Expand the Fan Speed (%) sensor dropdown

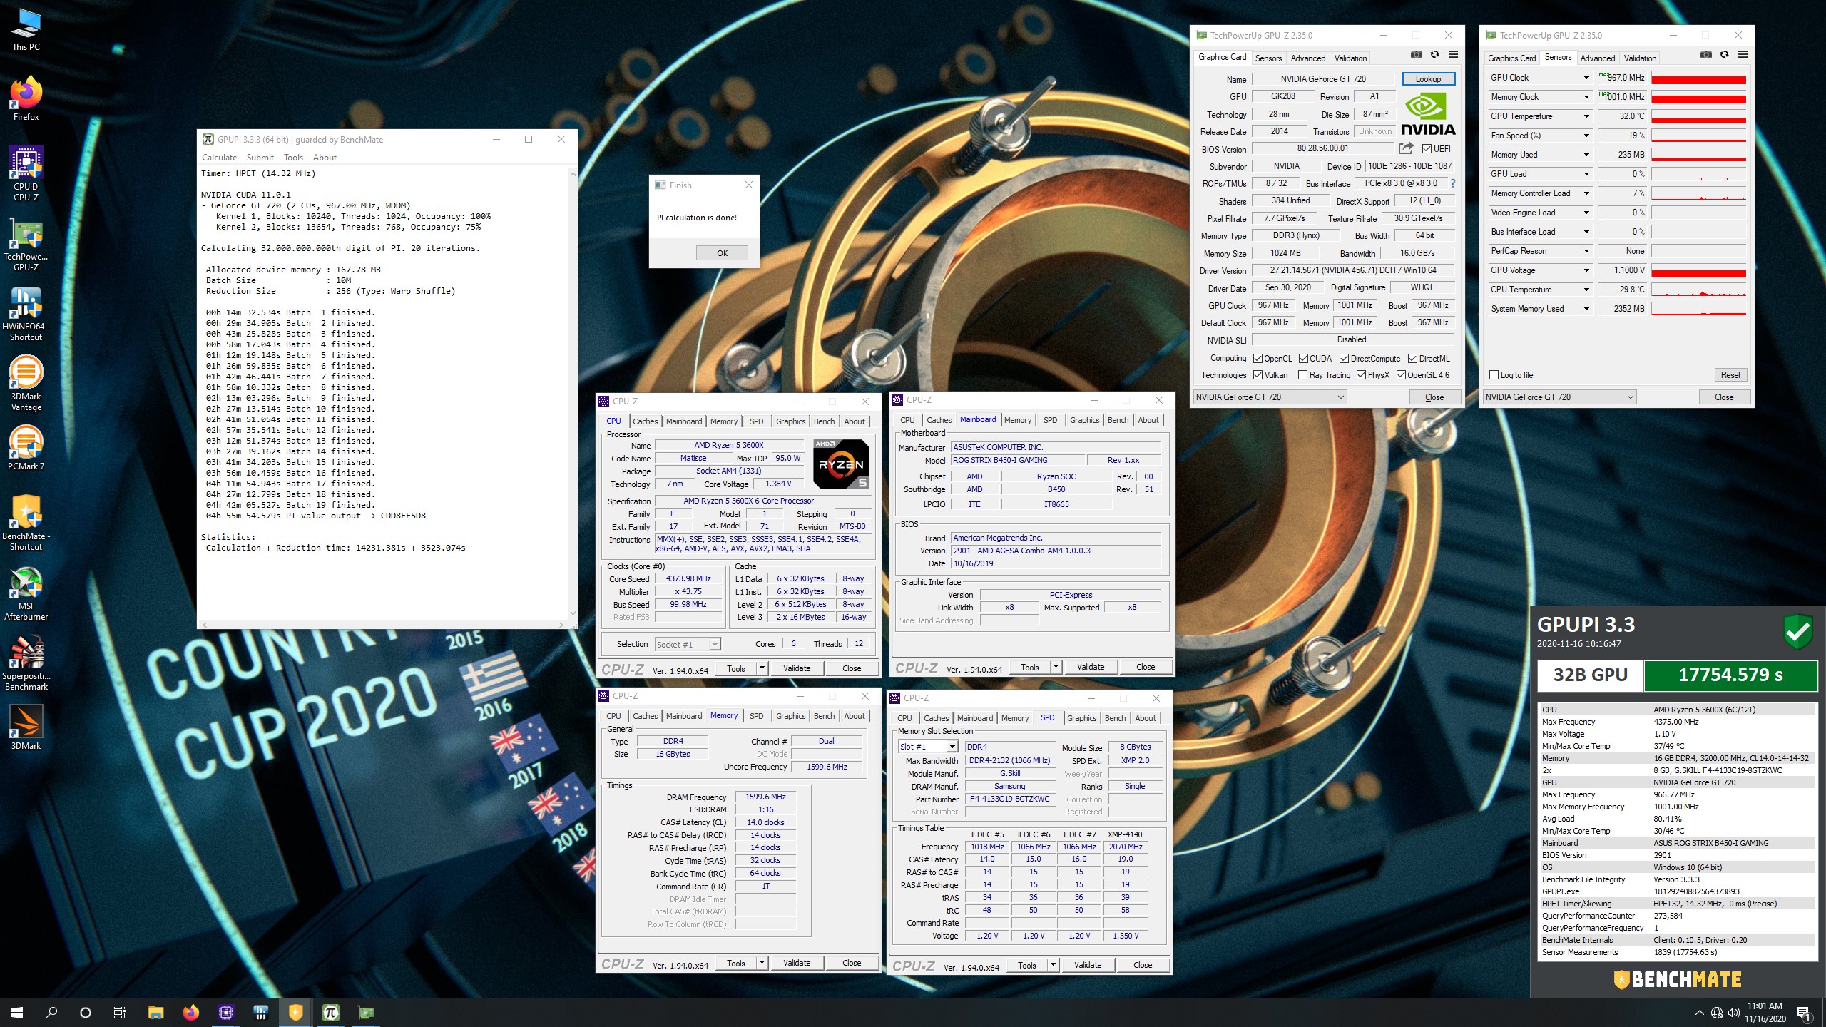coord(1586,136)
